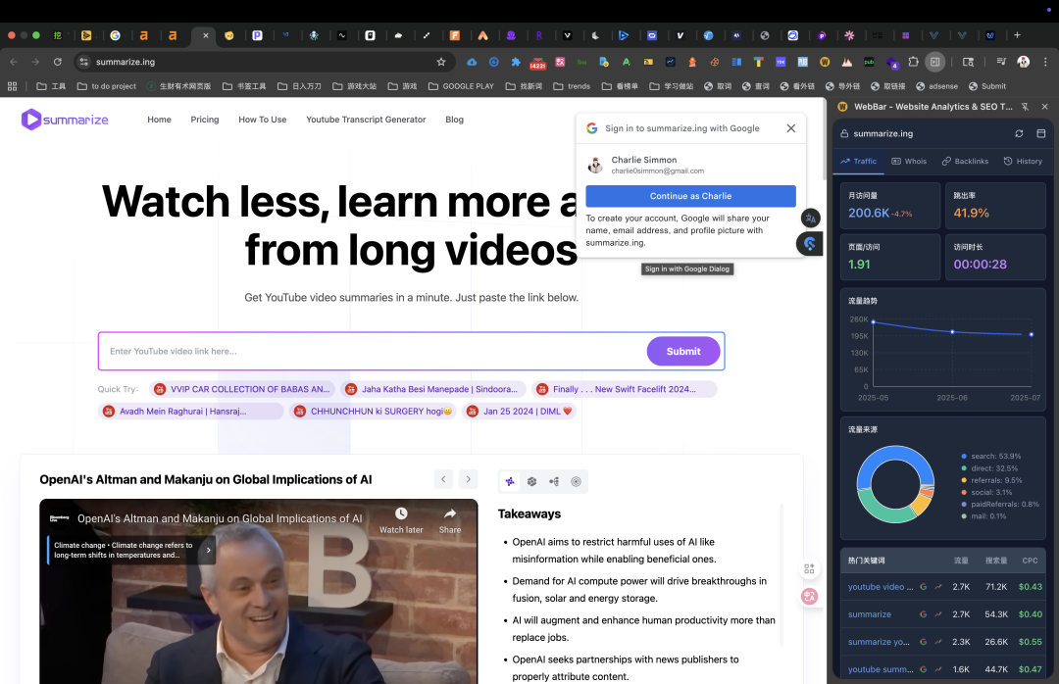Click the summarize.ing address bar URL
1059x684 pixels.
[x=126, y=62]
